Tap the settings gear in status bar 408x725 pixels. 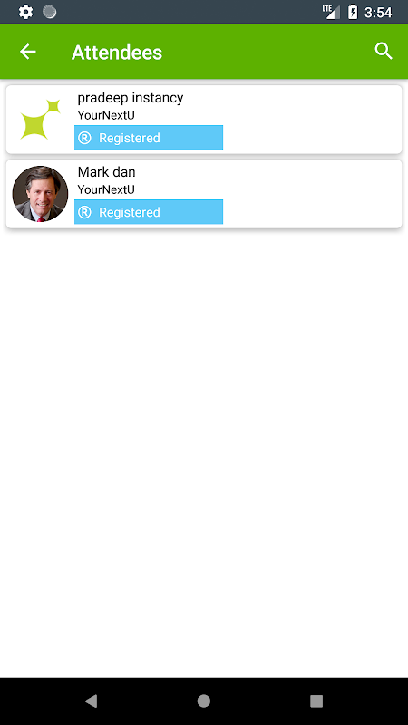(26, 12)
